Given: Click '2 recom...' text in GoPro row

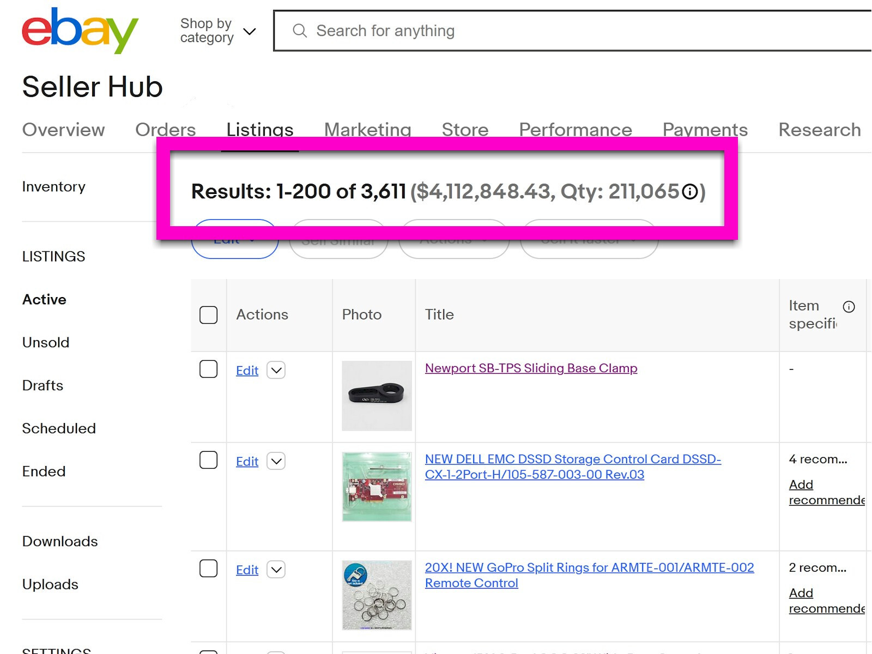Looking at the screenshot, I should [x=818, y=568].
